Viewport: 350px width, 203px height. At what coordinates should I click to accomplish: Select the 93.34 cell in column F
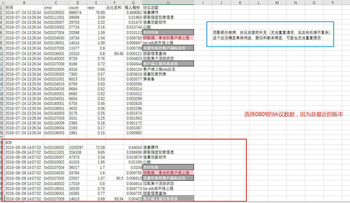click(115, 199)
